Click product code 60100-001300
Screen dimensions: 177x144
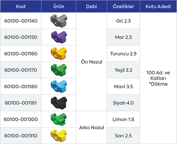[21, 119]
